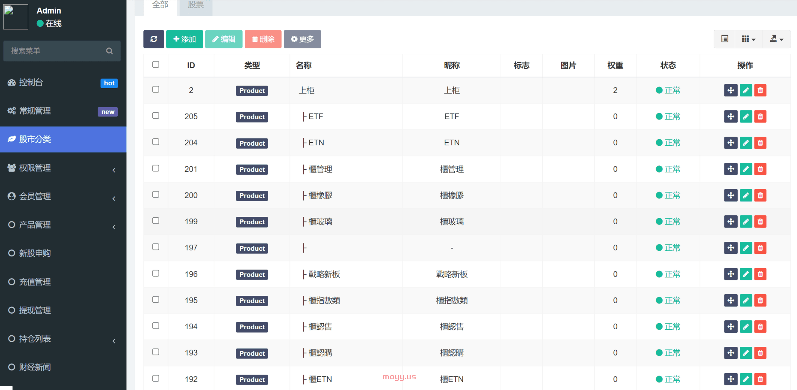Click the 权重 column header
Viewport: 797px width, 390px height.
pyautogui.click(x=615, y=65)
